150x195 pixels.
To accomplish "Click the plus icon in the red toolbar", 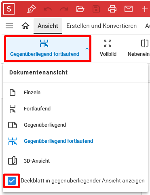I will coord(145,9).
